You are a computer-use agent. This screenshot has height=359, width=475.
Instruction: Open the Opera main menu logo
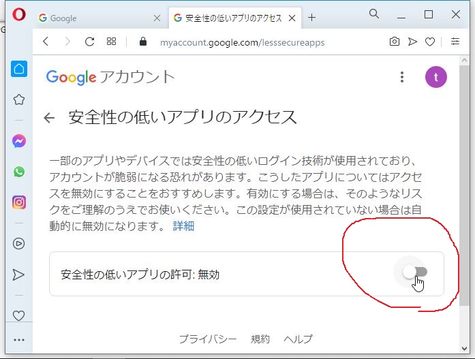click(x=19, y=14)
